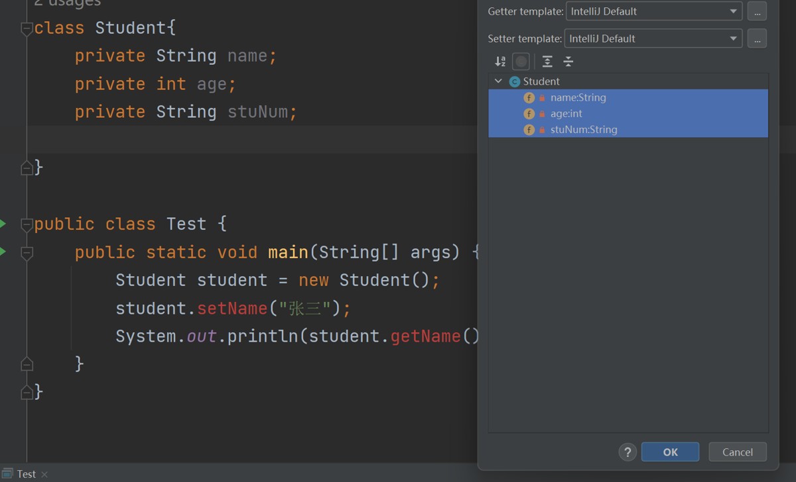Screen dimensions: 796x482
Task: Select the stuNum:String field
Action: (628, 129)
